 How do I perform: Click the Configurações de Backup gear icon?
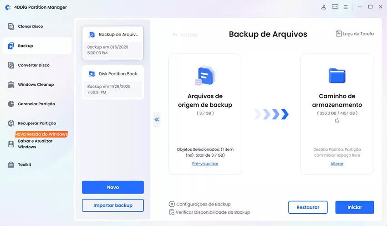pyautogui.click(x=172, y=204)
